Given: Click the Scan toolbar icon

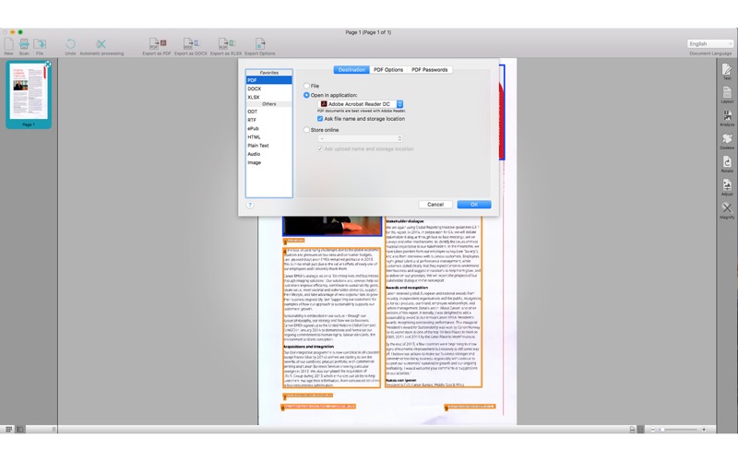Looking at the screenshot, I should (24, 44).
